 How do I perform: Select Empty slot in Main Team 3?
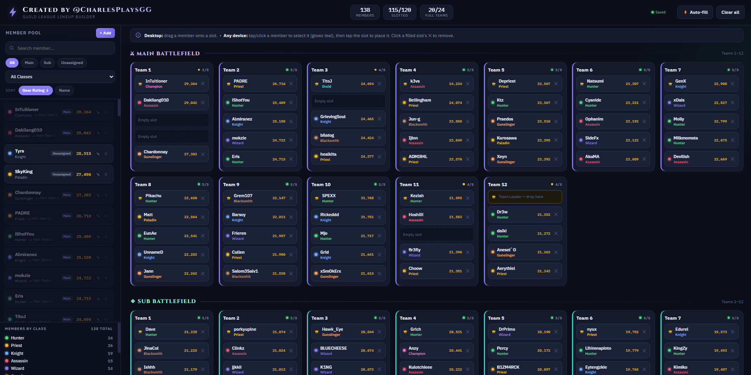(x=348, y=101)
